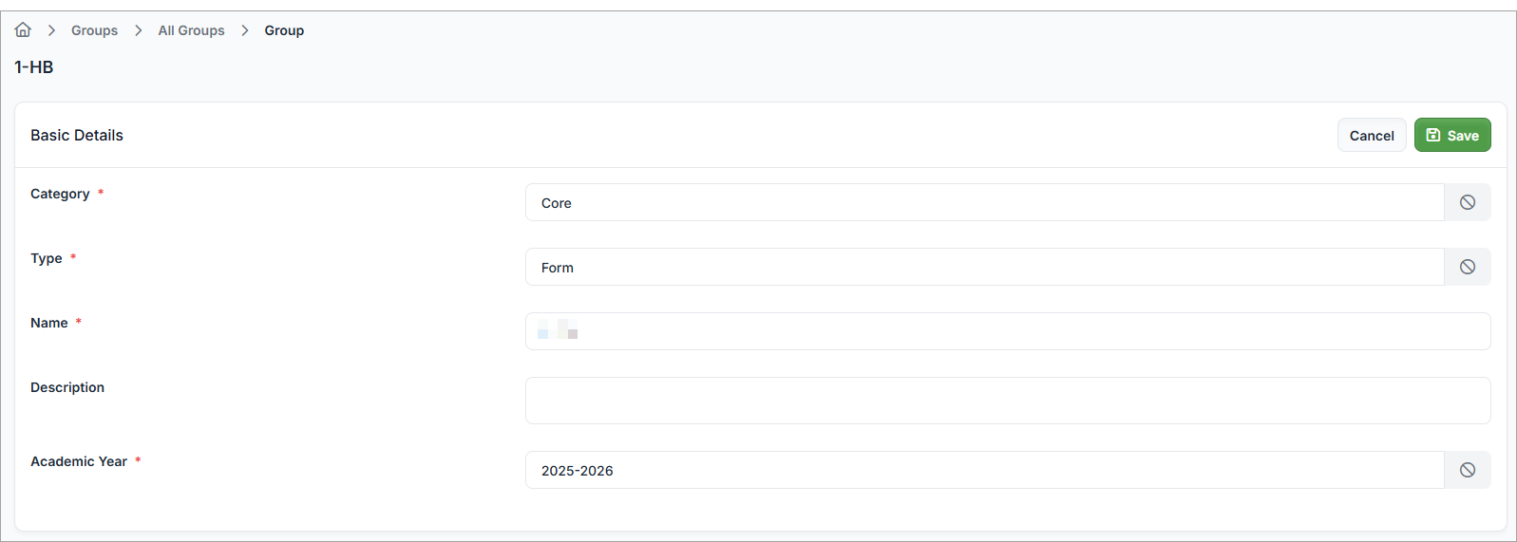Click the Academic Year field label
1517x542 pixels.
(79, 461)
